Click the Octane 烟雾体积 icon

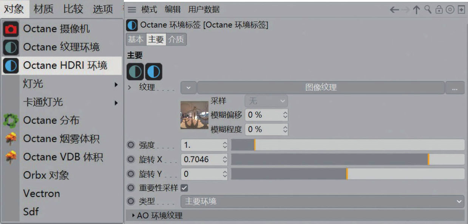point(11,139)
